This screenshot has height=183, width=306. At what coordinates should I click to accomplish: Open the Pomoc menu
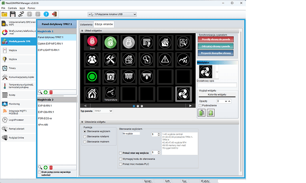[x=31, y=8]
